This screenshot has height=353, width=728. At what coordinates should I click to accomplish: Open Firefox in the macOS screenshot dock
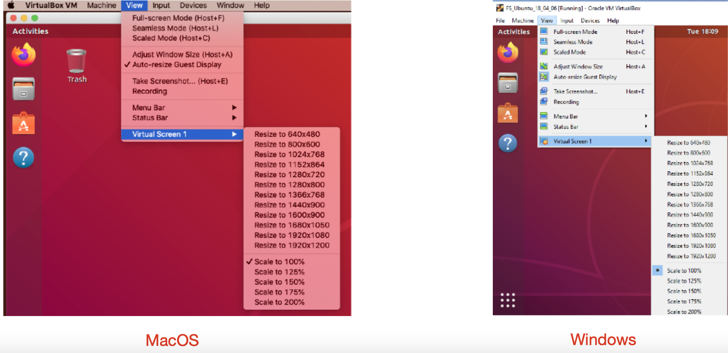(x=23, y=54)
